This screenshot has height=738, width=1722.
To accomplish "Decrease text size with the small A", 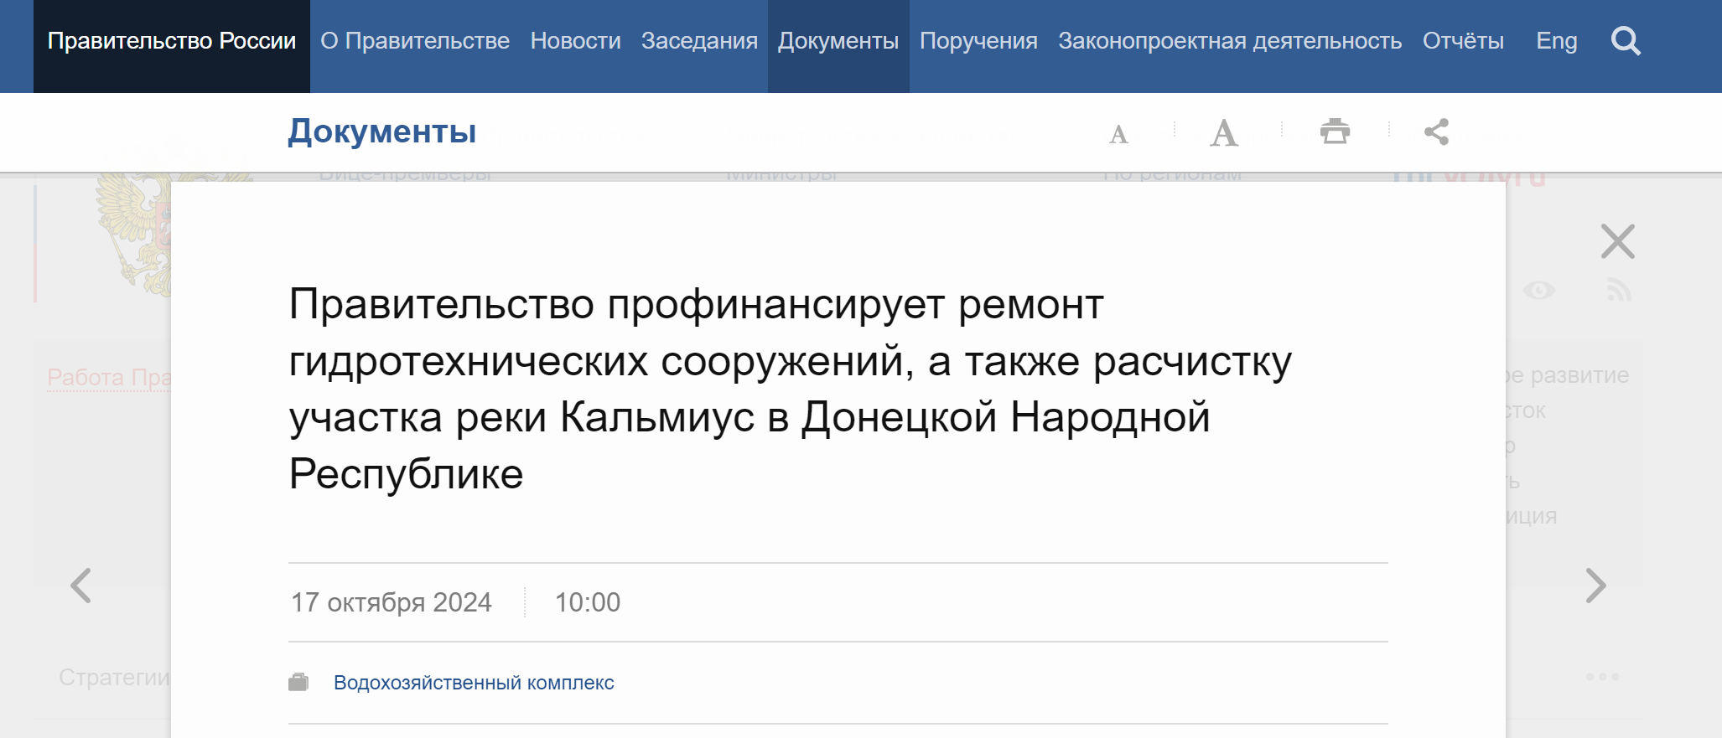I will click(1118, 134).
